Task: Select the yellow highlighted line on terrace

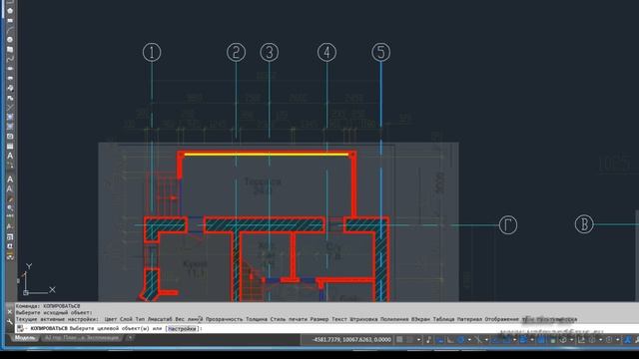Action: (x=267, y=155)
